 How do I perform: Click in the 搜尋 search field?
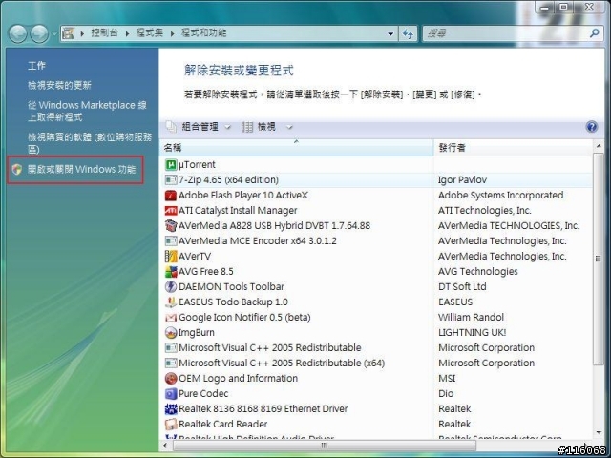point(505,34)
